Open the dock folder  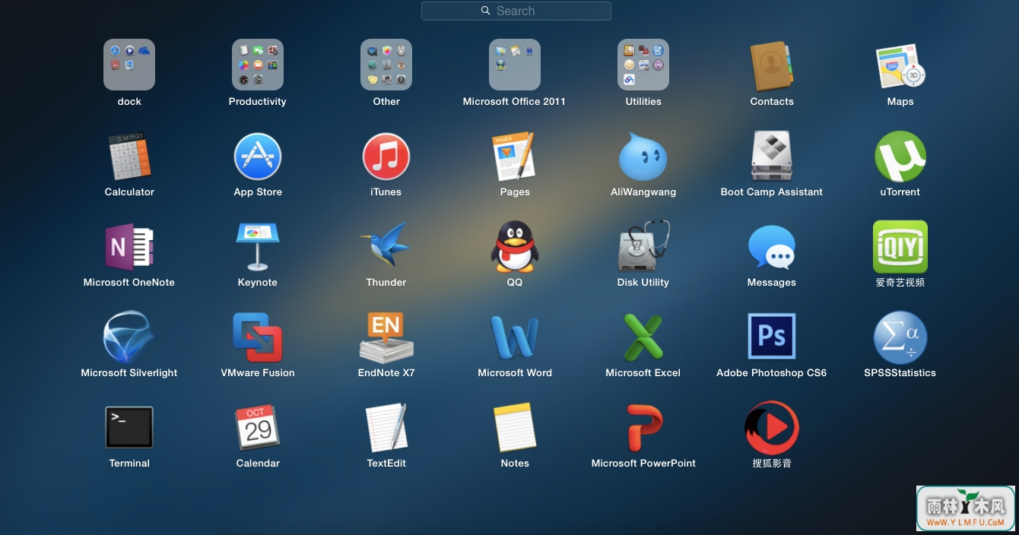(129, 65)
